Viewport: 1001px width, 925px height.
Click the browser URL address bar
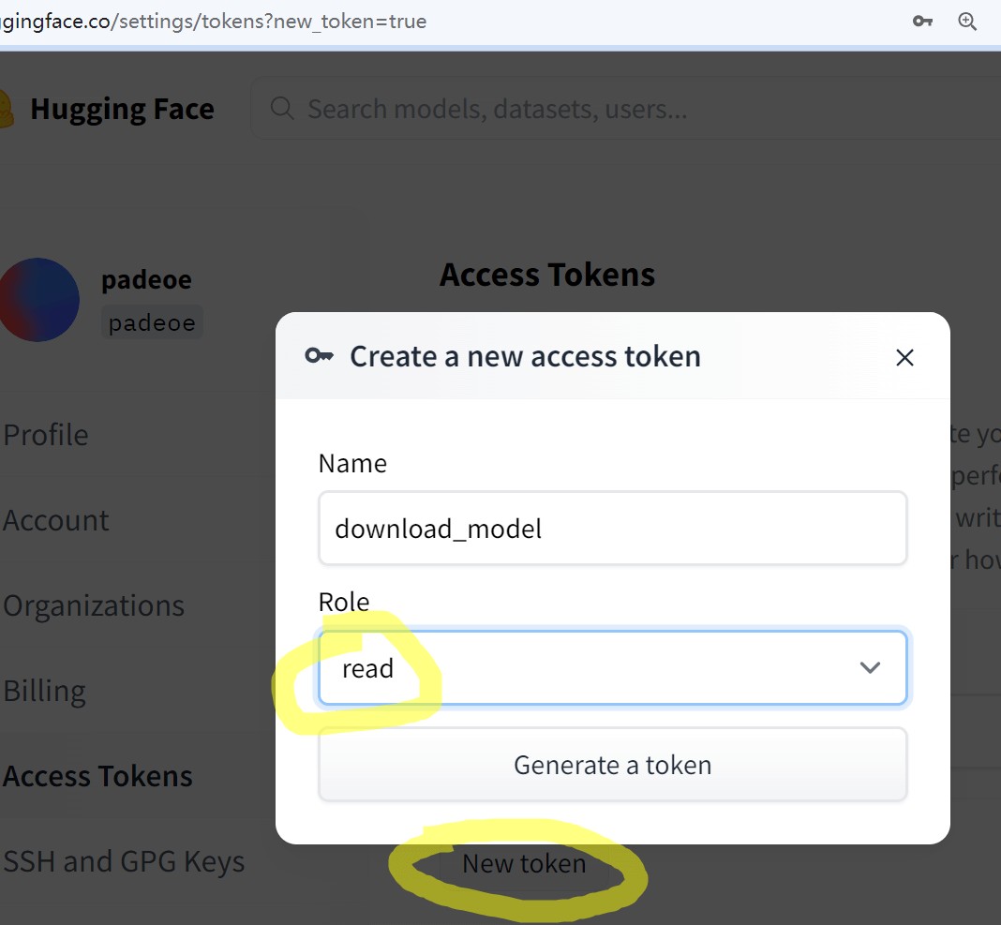tap(375, 21)
